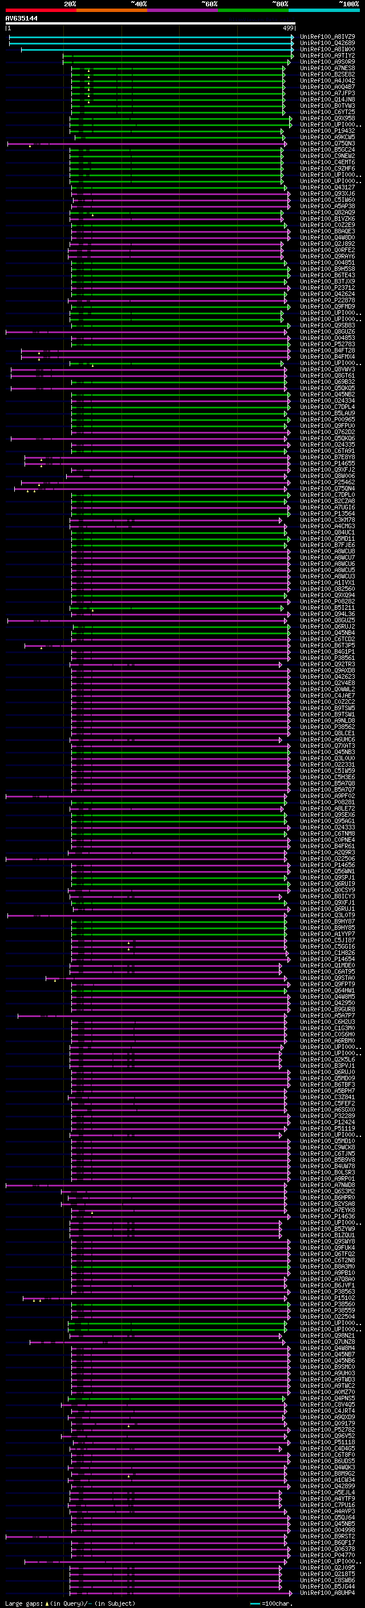Select the UniRef100_C6TCD2 label
The image size is (365, 1608).
click(x=327, y=639)
